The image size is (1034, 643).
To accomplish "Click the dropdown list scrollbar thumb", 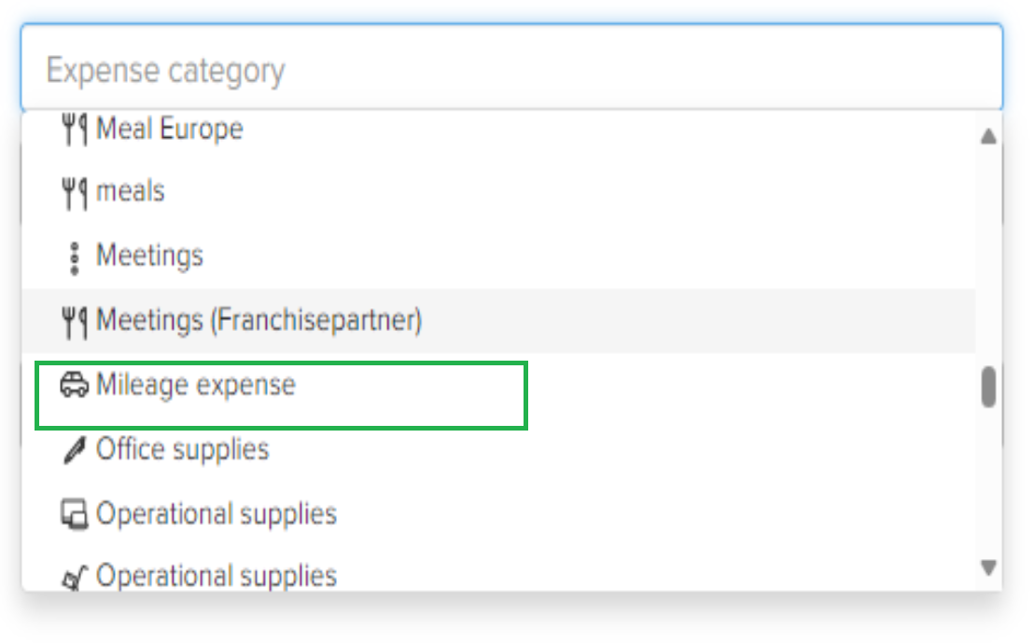I will [988, 388].
